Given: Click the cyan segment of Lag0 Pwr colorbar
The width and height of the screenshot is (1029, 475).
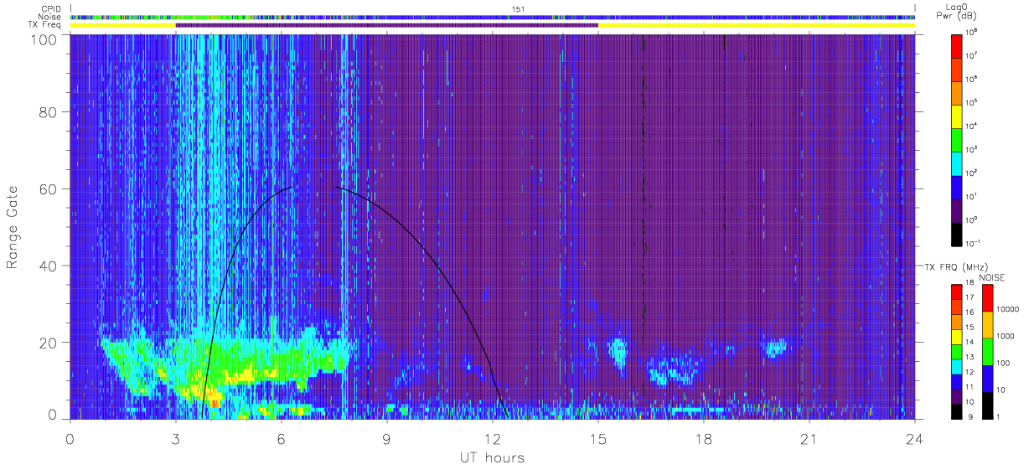Looking at the screenshot, I should click(x=958, y=162).
